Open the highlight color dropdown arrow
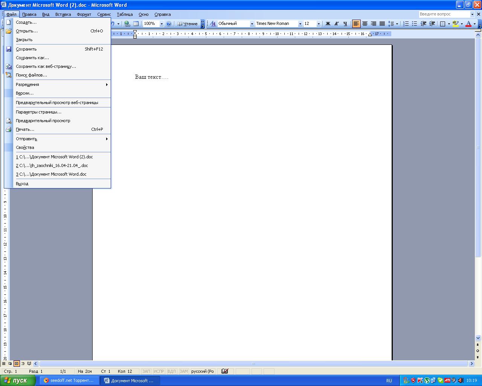 click(x=462, y=24)
